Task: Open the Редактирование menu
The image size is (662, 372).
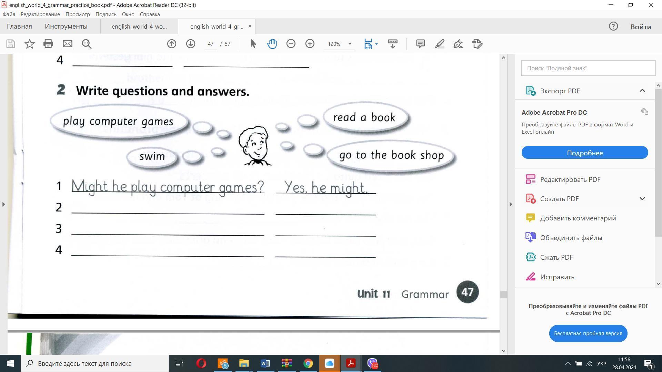Action: pos(40,14)
